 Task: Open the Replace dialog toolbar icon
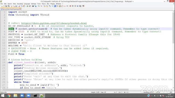(36, 6)
